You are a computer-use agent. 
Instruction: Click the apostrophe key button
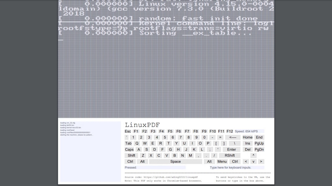pos(218,149)
